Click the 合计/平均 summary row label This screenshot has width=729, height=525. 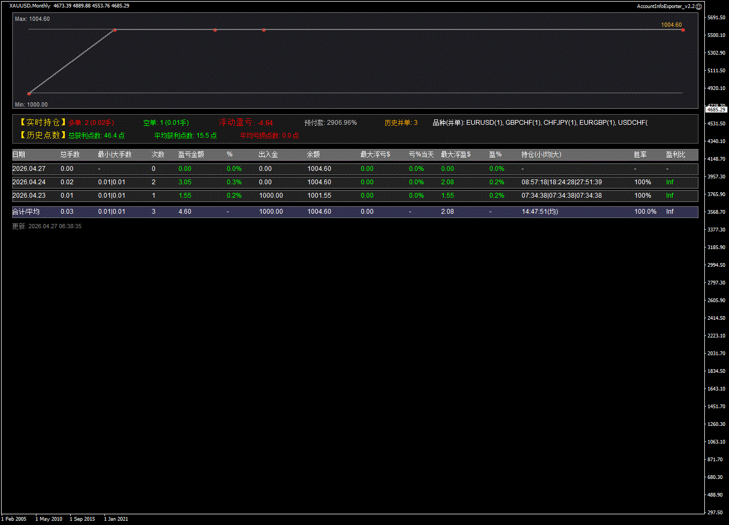click(26, 212)
